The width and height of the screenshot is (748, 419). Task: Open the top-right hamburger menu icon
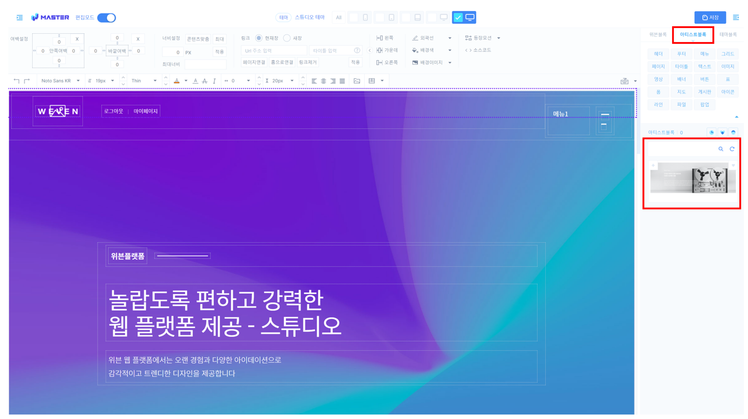(736, 18)
